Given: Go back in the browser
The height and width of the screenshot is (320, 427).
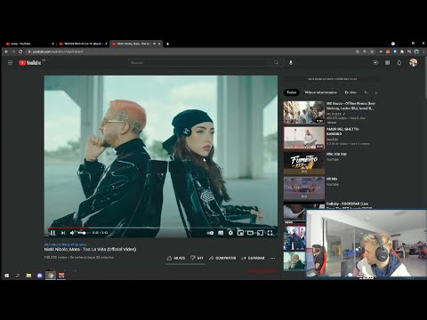Looking at the screenshot, I should [x=6, y=52].
